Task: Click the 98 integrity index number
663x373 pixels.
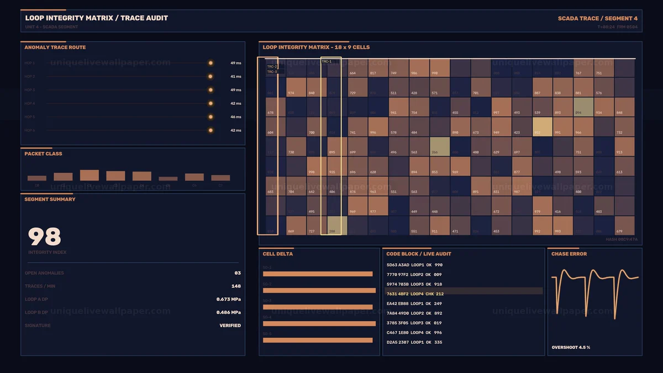Action: (x=44, y=237)
